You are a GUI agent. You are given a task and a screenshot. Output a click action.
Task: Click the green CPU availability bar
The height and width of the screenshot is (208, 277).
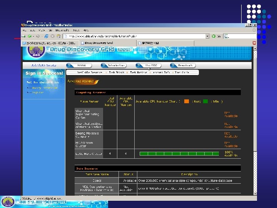coord(179,154)
